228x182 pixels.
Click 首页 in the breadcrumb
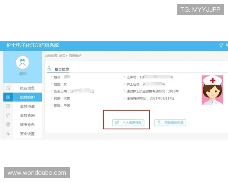pos(62,55)
